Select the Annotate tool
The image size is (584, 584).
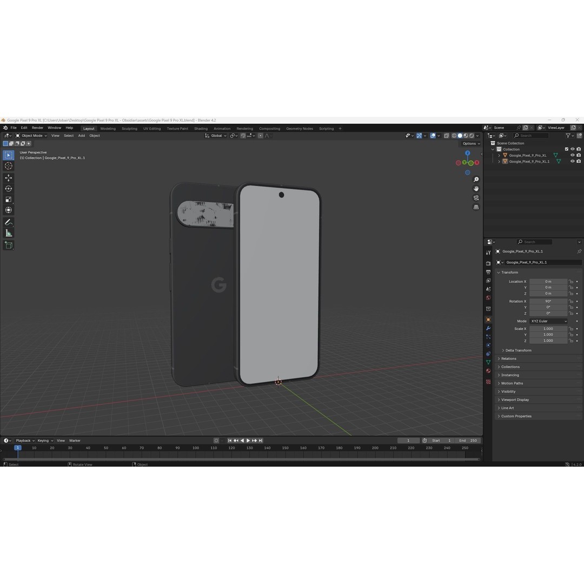click(x=9, y=222)
